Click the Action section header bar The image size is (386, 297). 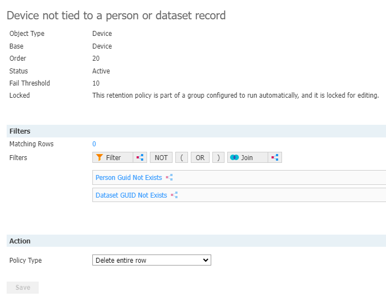click(196, 241)
